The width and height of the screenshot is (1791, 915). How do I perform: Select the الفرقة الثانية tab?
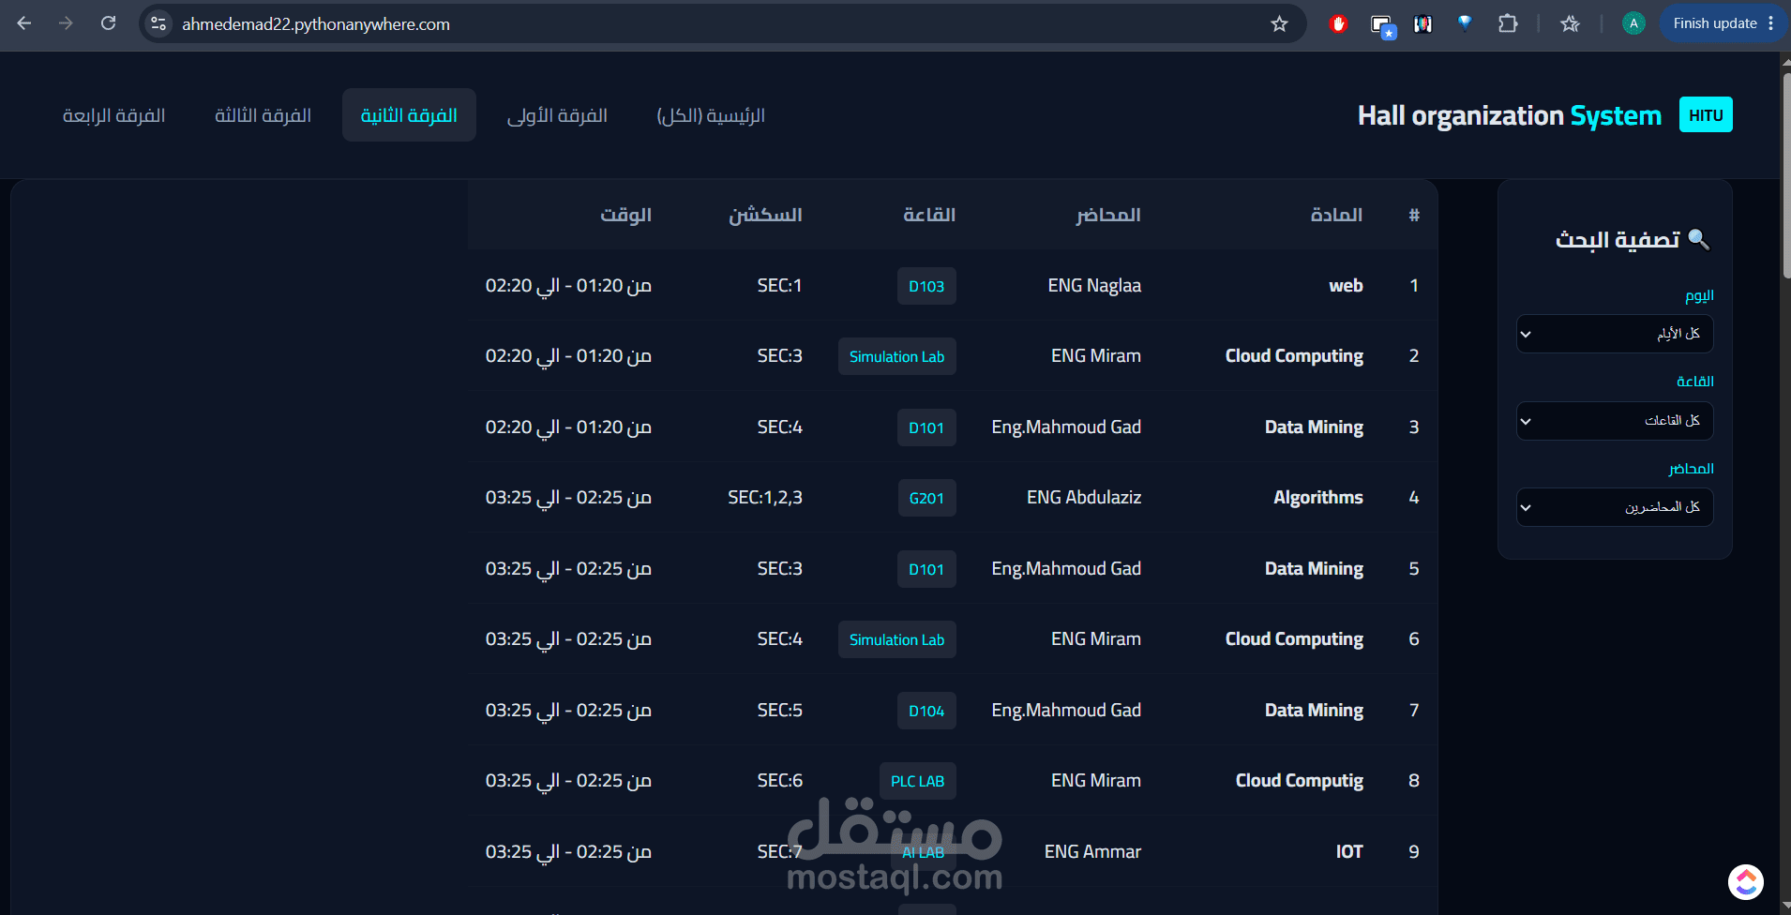pyautogui.click(x=409, y=115)
